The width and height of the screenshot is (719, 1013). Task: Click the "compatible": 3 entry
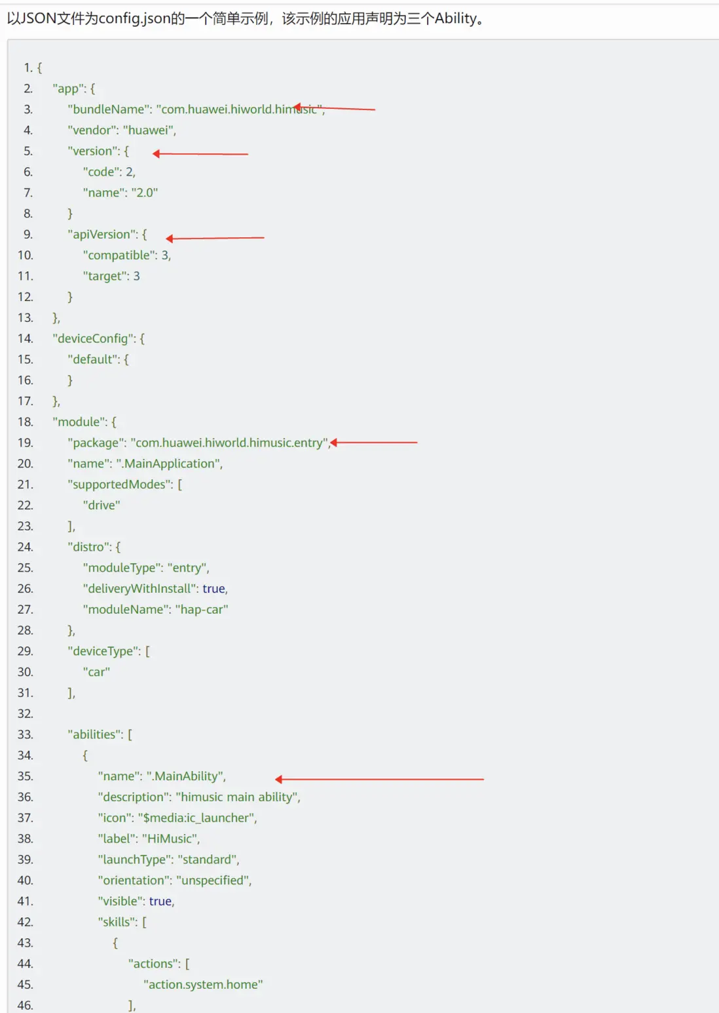[x=126, y=256]
